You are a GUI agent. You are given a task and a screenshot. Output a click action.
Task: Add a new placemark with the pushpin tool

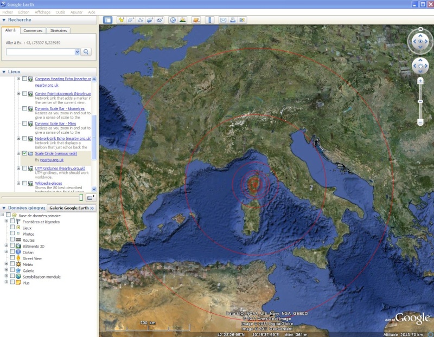point(121,20)
